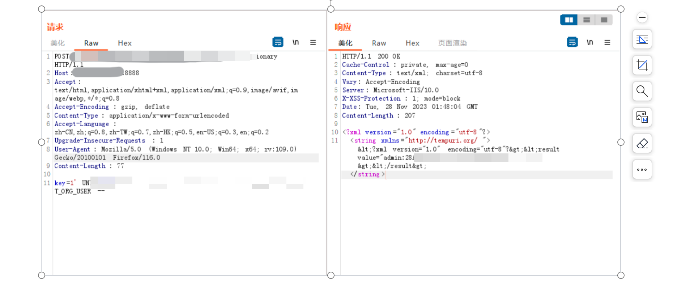Click the bottom-right corner image selection handle

[621, 275]
